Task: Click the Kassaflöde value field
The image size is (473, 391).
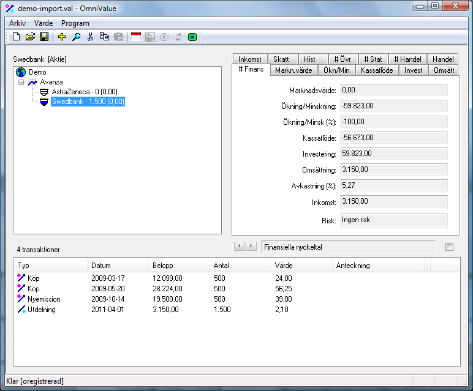Action: tap(394, 138)
